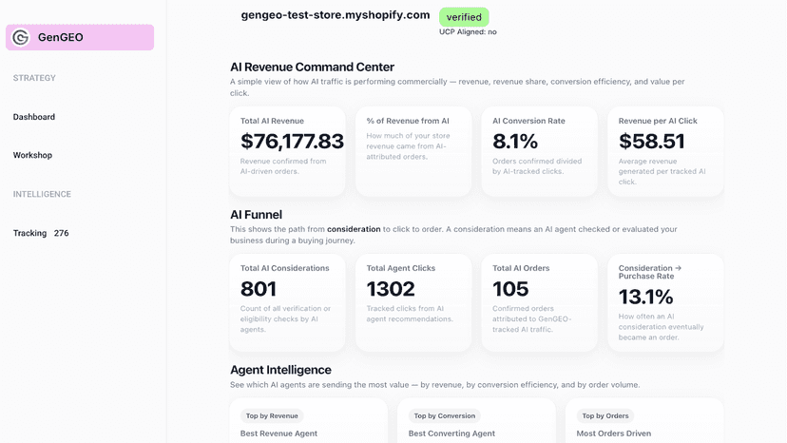Click the Best Revenue Agent label
This screenshot has height=443, width=787.
278,433
